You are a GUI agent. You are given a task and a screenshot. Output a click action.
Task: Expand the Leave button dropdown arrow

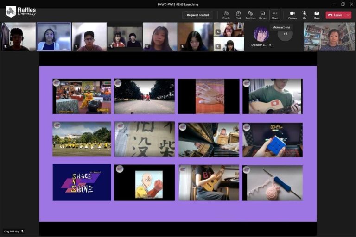coord(348,15)
